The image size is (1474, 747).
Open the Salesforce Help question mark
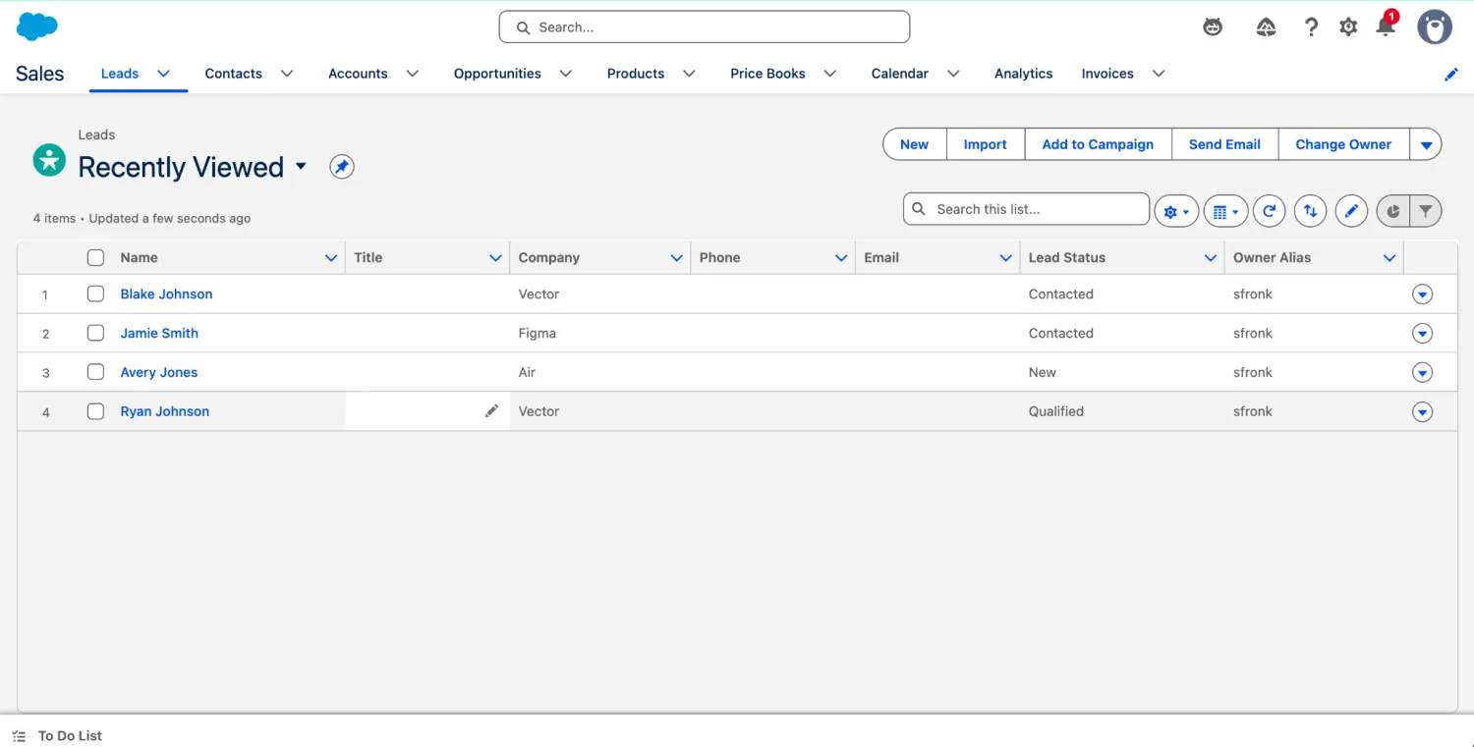point(1311,27)
